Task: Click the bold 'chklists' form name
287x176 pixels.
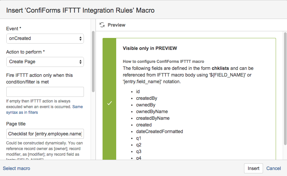Action: 221,68
